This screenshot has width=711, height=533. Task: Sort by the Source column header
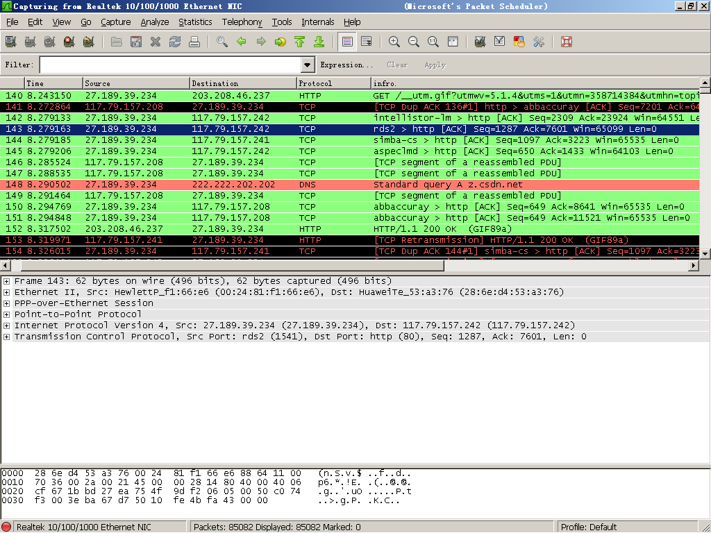[137, 83]
